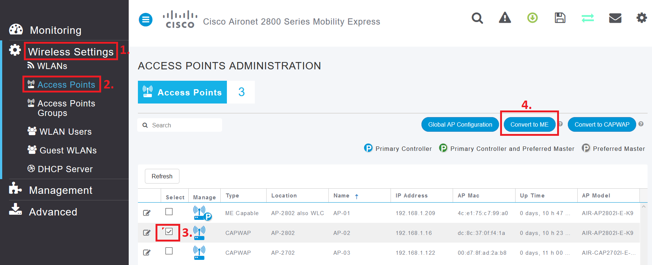
Task: Expand the Management menu section
Action: click(x=61, y=190)
